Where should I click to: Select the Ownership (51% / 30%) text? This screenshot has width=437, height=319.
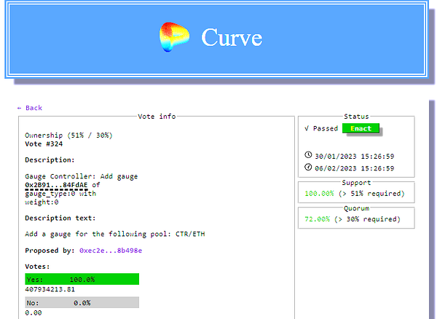click(68, 135)
